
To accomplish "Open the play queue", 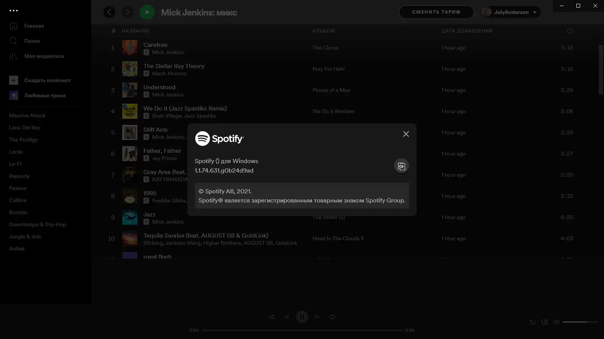I will 533,322.
